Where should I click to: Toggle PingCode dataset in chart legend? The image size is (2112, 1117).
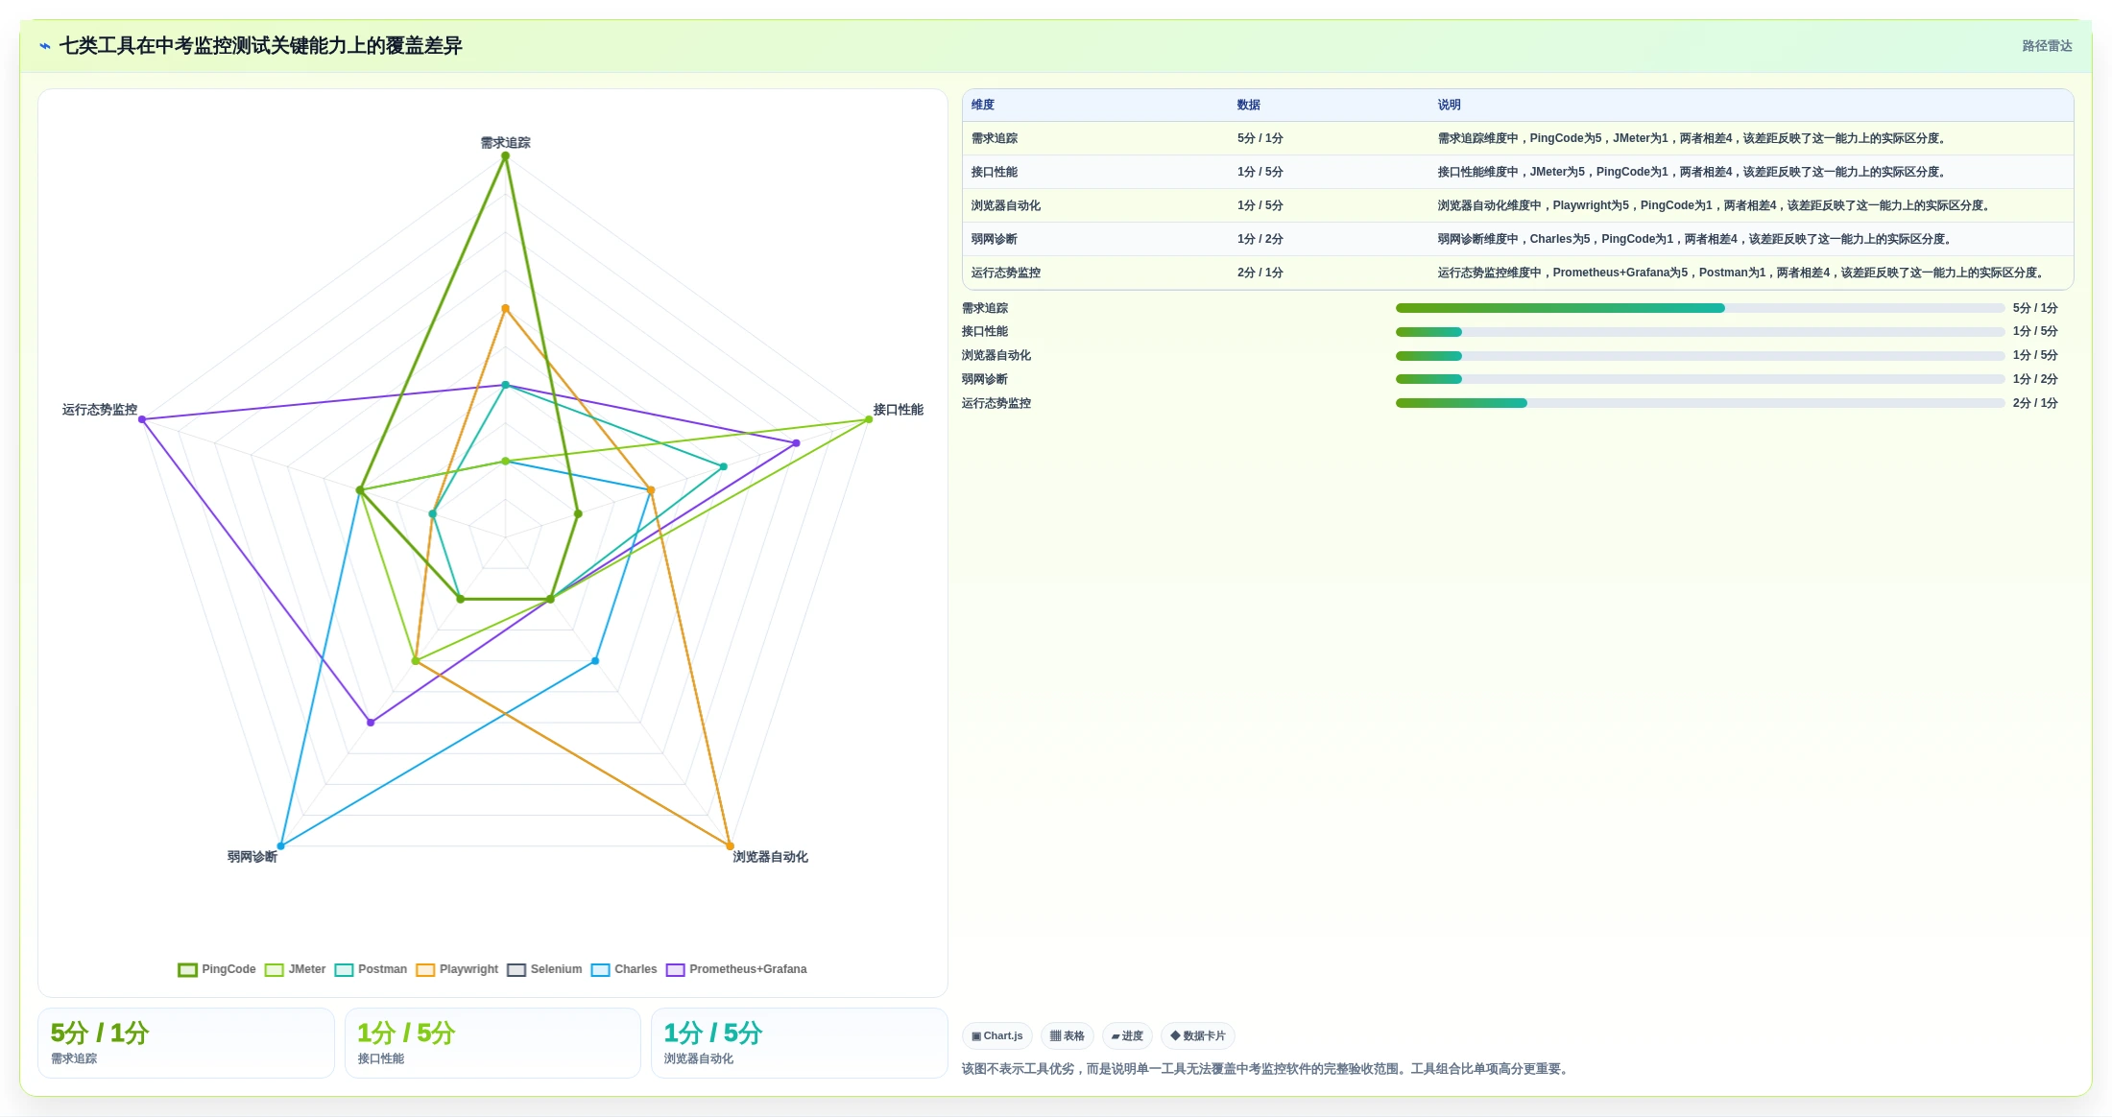pos(217,969)
